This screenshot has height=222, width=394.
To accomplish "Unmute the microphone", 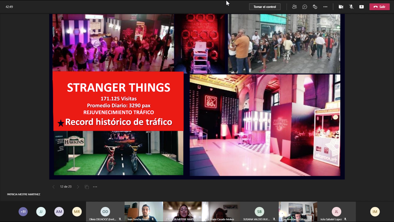I will [351, 7].
